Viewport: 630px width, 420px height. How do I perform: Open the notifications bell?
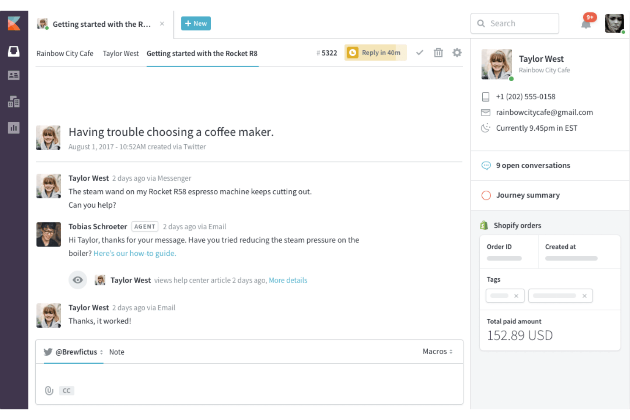(x=586, y=23)
